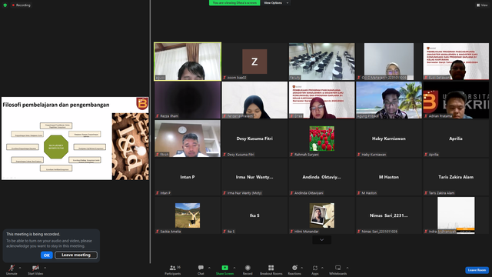Open share screen options caret
This screenshot has width=492, height=277.
click(234, 268)
